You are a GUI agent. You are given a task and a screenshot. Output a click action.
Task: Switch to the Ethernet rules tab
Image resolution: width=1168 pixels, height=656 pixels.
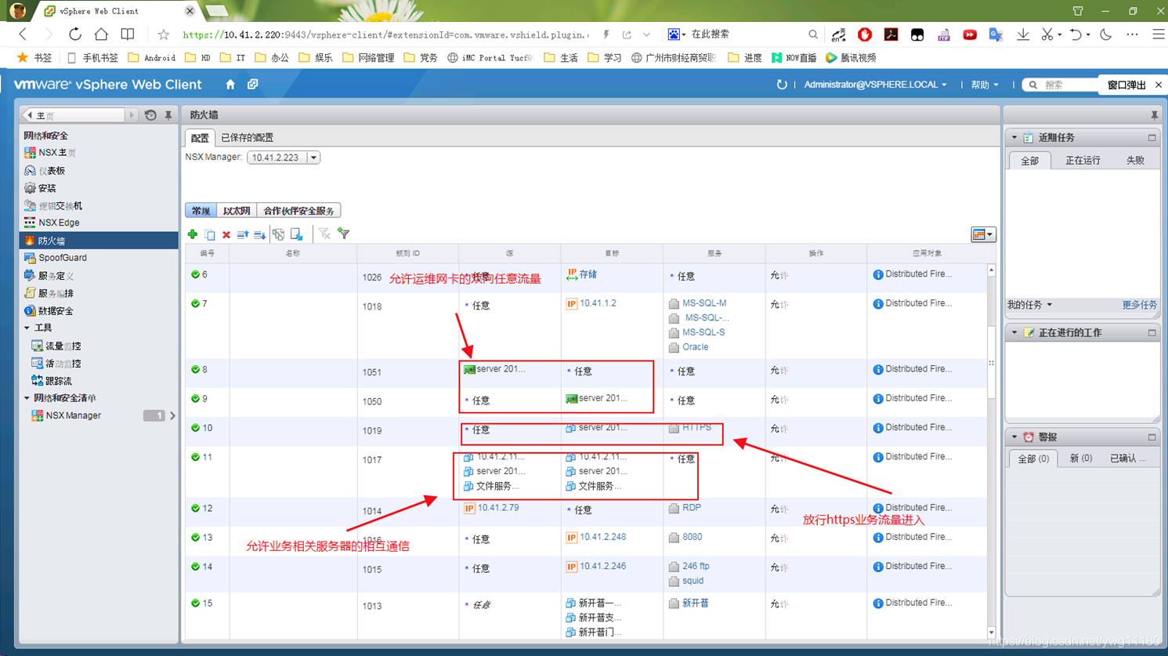pos(236,211)
